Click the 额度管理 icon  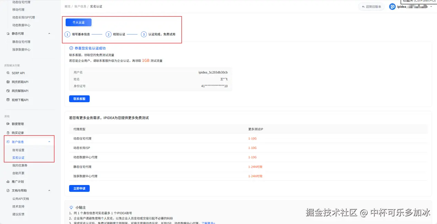tap(8, 124)
